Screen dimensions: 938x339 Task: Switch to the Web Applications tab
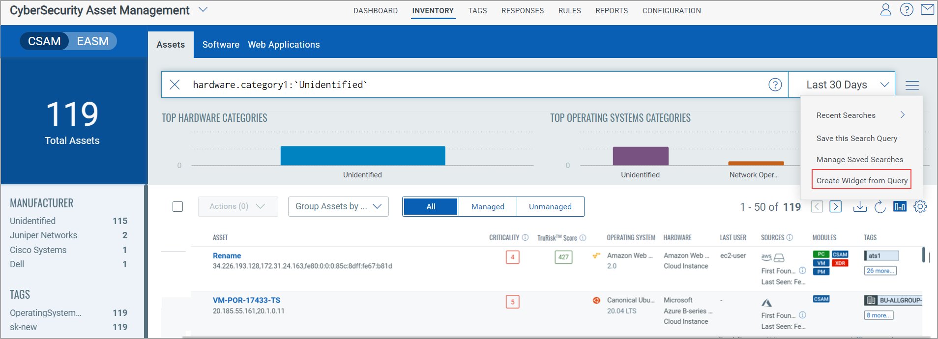point(284,45)
